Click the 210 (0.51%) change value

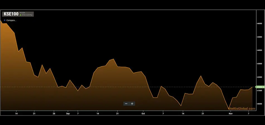tap(27, 15)
